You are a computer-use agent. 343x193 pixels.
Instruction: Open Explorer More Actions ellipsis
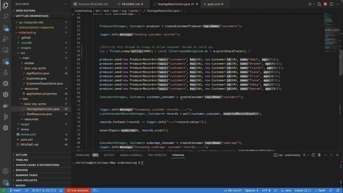65,4
